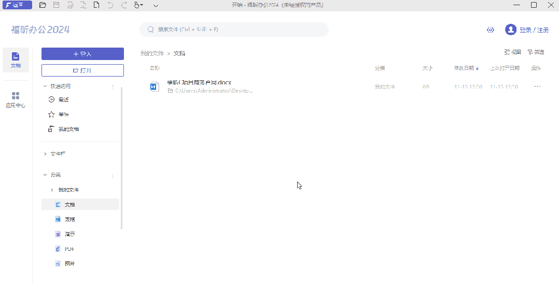The image size is (559, 284).
Task: Open three-dot actions menu for docx file
Action: pyautogui.click(x=537, y=86)
